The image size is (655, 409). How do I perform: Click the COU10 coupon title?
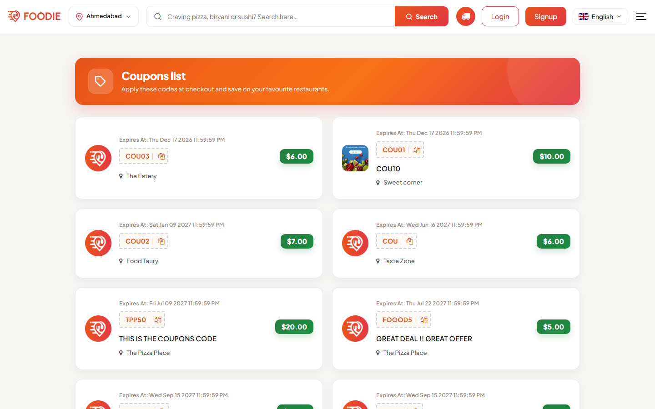coord(388,169)
